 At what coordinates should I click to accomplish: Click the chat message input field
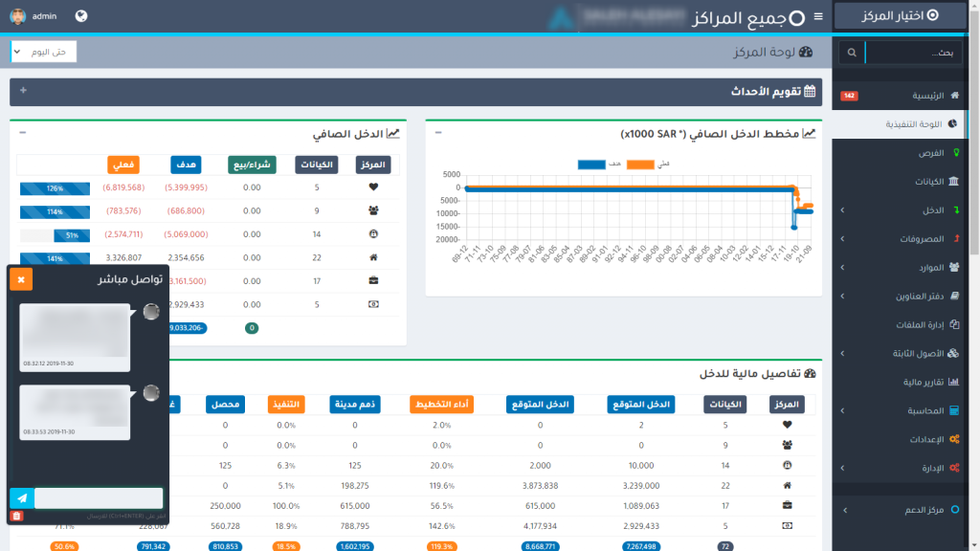99,498
